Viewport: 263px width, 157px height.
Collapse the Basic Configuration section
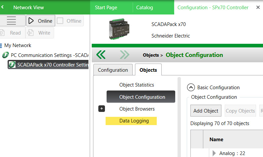tap(191, 87)
